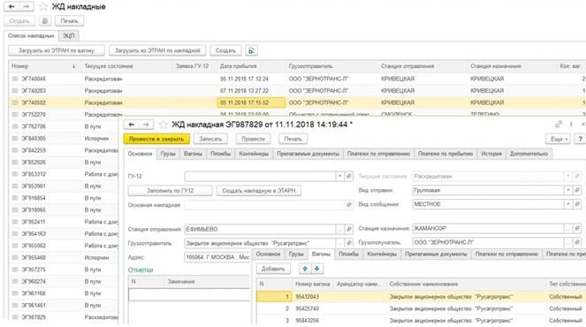Screen dimensions: 586x327
Task: Open Грузы tab in накладная form
Action: [x=168, y=154]
